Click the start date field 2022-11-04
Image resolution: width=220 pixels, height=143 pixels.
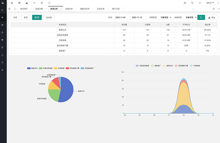tap(121, 17)
